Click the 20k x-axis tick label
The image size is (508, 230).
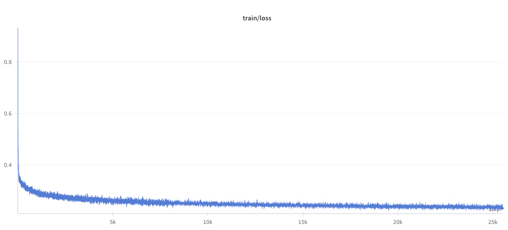(x=398, y=222)
